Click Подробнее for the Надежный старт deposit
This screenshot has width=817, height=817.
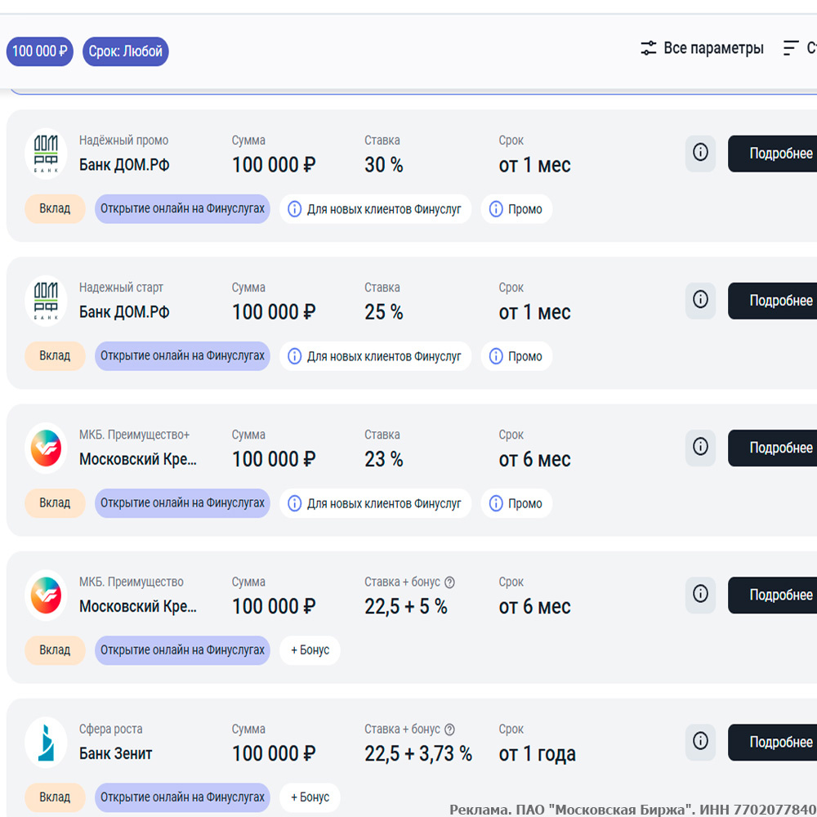pos(772,301)
